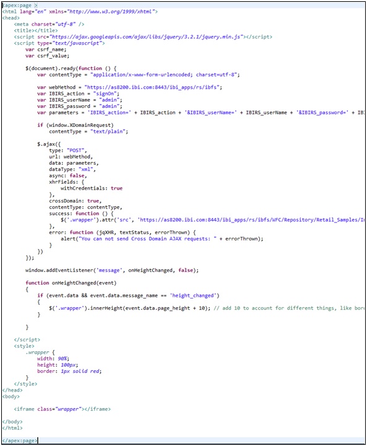Click the "var parameters" concatenation line
Viewport: 367px width, 446px height.
(201, 112)
